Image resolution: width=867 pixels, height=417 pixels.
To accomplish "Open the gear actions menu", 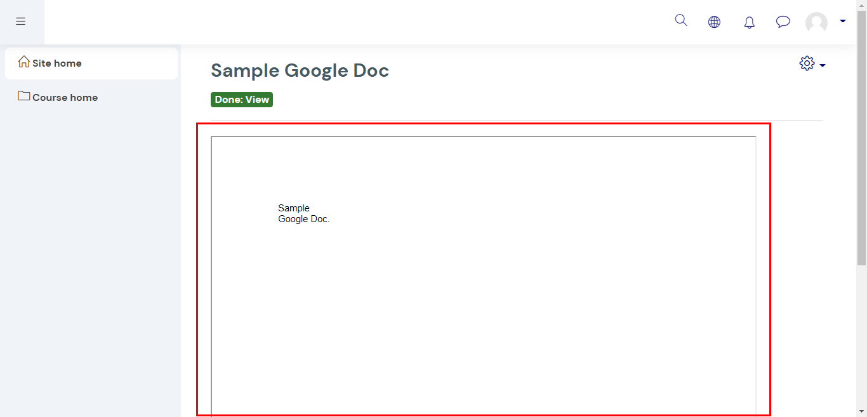I will coord(807,63).
